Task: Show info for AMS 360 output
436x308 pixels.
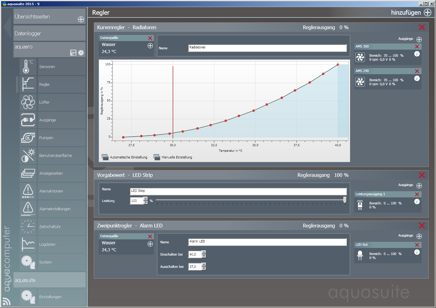Action: coord(417,54)
